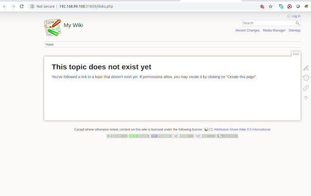
Task: Click the paragraph about following a link
Action: coord(154,77)
